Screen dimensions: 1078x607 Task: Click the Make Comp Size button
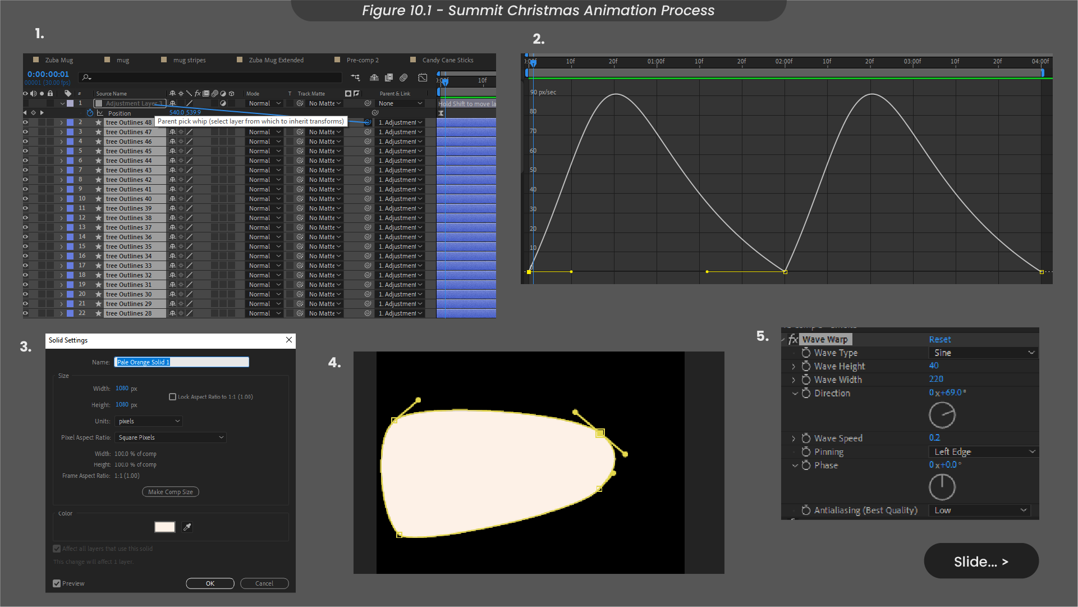[x=171, y=492]
